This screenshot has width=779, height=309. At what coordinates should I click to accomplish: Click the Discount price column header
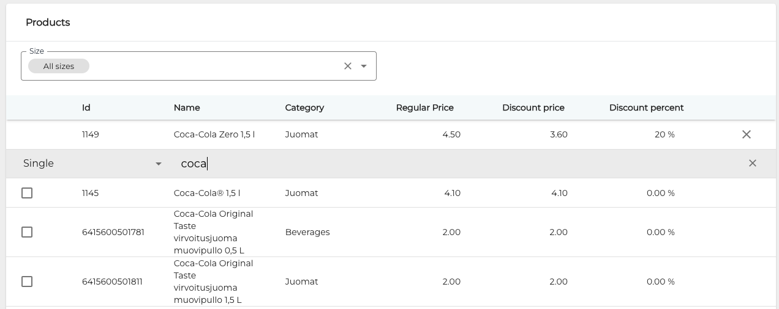click(x=533, y=107)
